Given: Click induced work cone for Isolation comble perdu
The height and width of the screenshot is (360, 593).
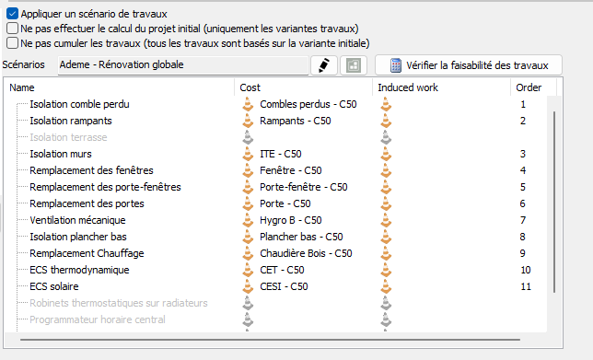Looking at the screenshot, I should coord(386,104).
